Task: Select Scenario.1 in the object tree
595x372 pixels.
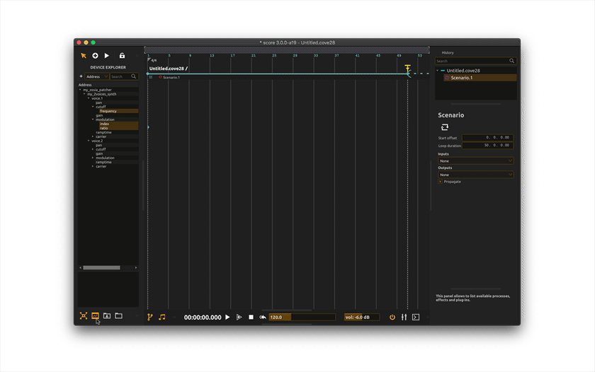Action: click(x=480, y=78)
